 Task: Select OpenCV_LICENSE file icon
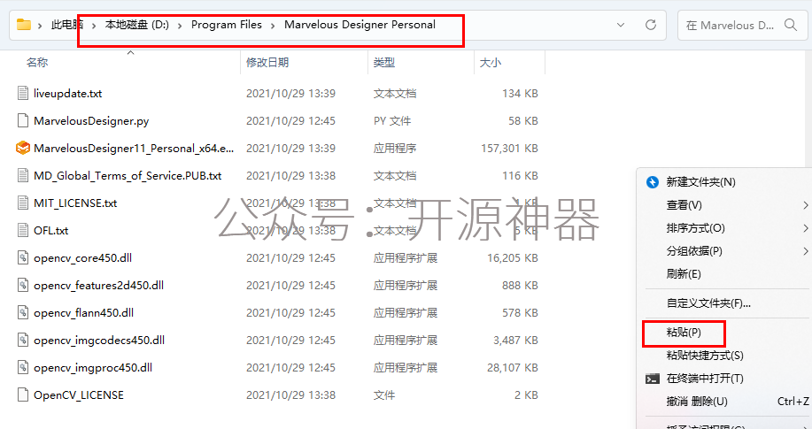click(23, 395)
